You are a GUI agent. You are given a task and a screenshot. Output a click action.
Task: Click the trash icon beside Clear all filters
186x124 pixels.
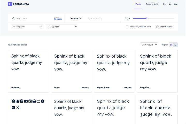coord(157,27)
